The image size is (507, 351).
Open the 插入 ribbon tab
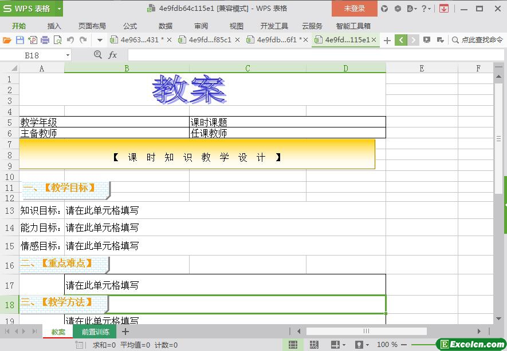(x=54, y=26)
